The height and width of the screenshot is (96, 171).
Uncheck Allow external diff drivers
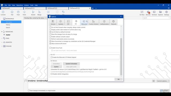50,44
